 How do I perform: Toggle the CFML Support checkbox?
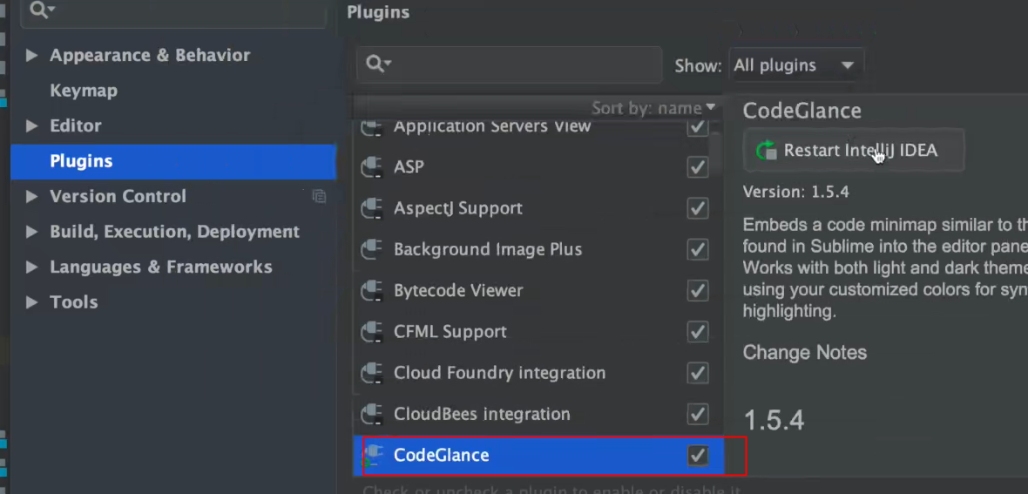point(697,332)
